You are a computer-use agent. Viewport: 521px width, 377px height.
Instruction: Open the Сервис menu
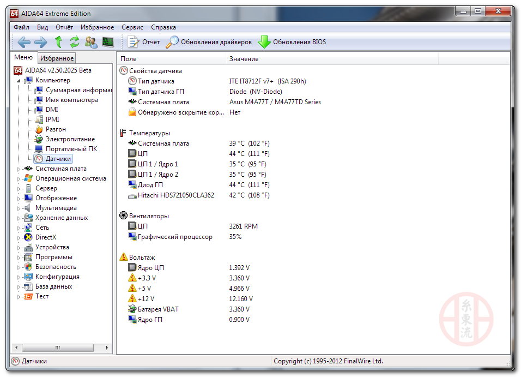pos(132,27)
